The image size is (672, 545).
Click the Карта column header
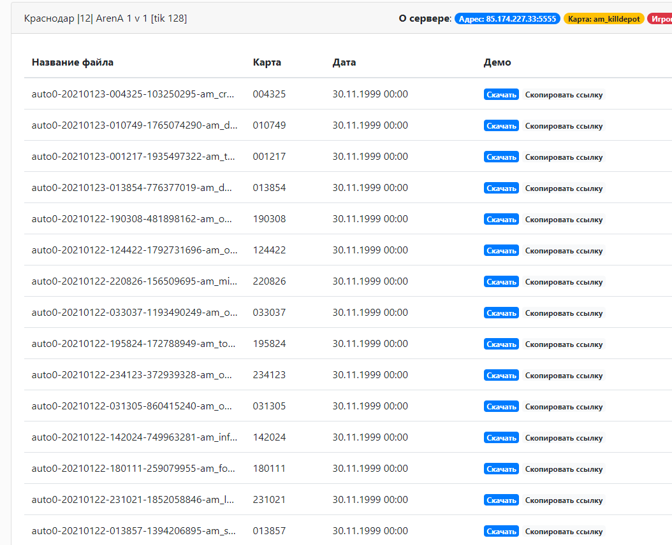267,62
